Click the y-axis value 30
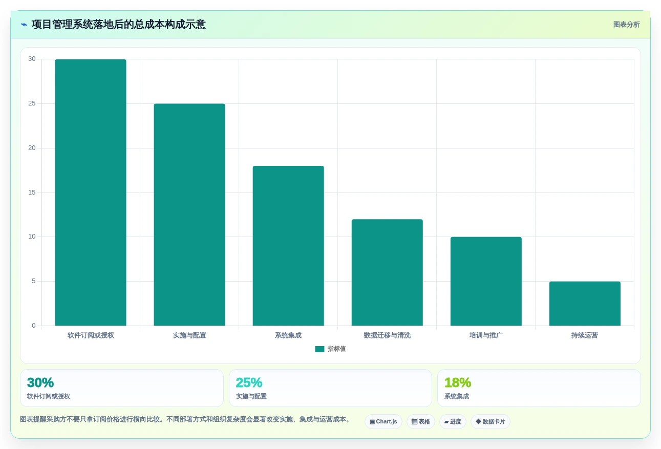The width and height of the screenshot is (661, 449). [32, 59]
